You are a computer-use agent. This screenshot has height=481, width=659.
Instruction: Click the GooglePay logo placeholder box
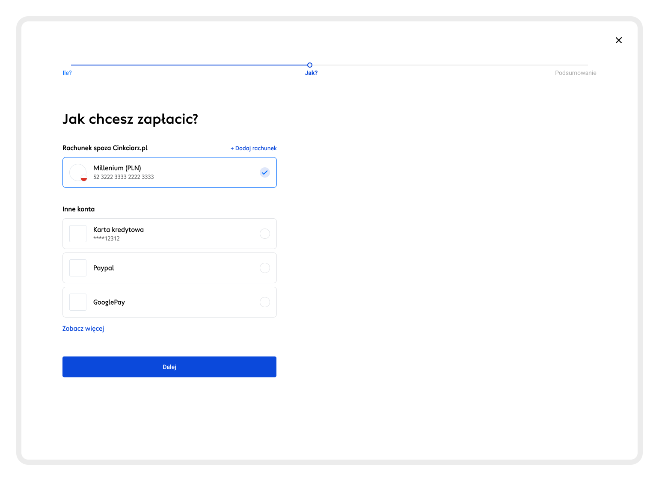pyautogui.click(x=78, y=302)
